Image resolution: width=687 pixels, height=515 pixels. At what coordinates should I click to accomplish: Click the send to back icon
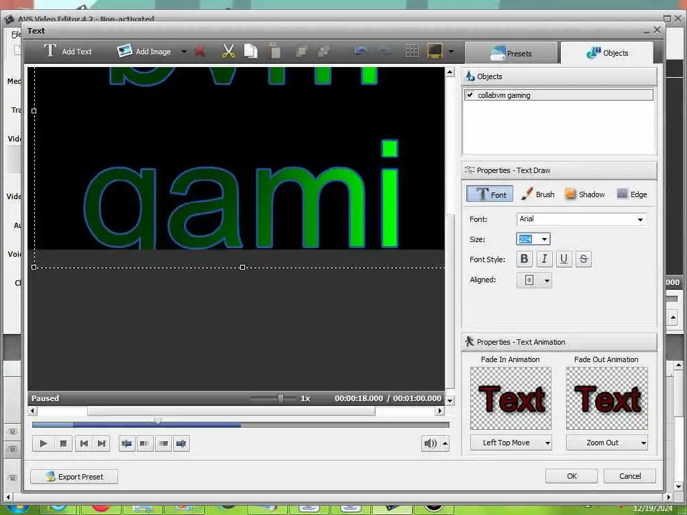click(324, 51)
